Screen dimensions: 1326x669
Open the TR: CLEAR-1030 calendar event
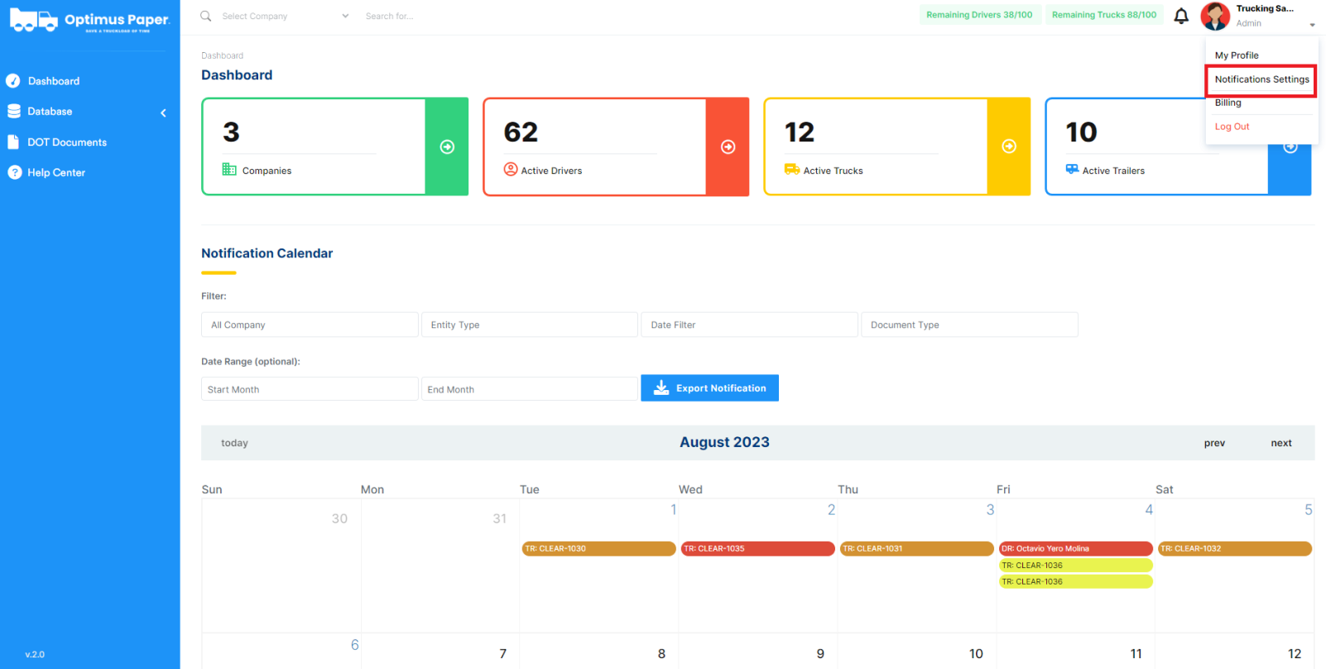tap(599, 549)
